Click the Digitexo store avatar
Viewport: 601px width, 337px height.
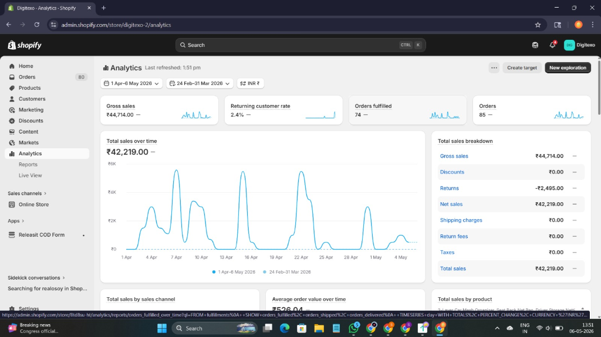(569, 45)
